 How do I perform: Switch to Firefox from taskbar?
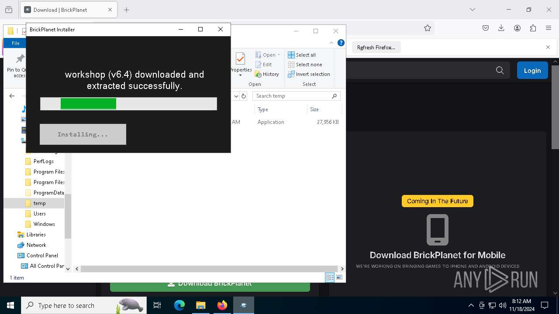click(222, 305)
